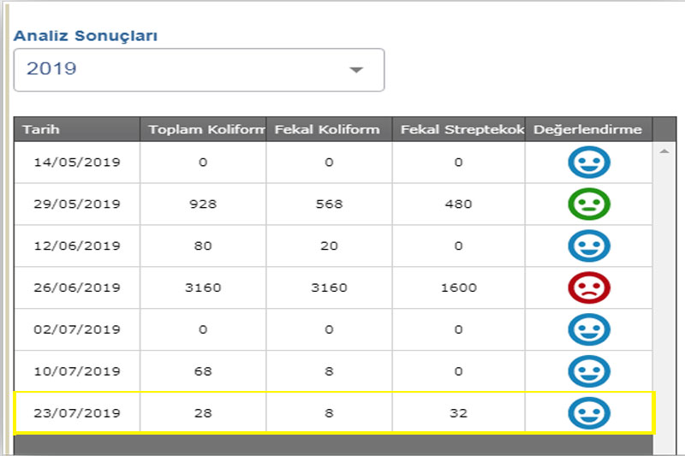685x456 pixels.
Task: Select the date cell 23/07/2019
Action: point(77,413)
